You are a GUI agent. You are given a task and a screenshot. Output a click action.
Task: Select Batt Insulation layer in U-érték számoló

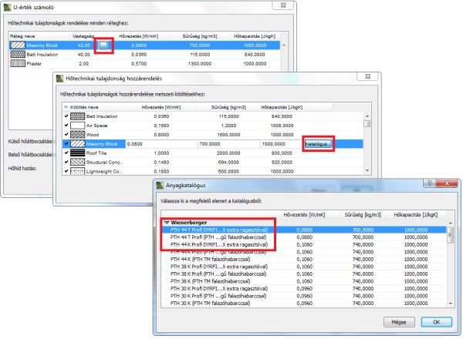(145, 54)
